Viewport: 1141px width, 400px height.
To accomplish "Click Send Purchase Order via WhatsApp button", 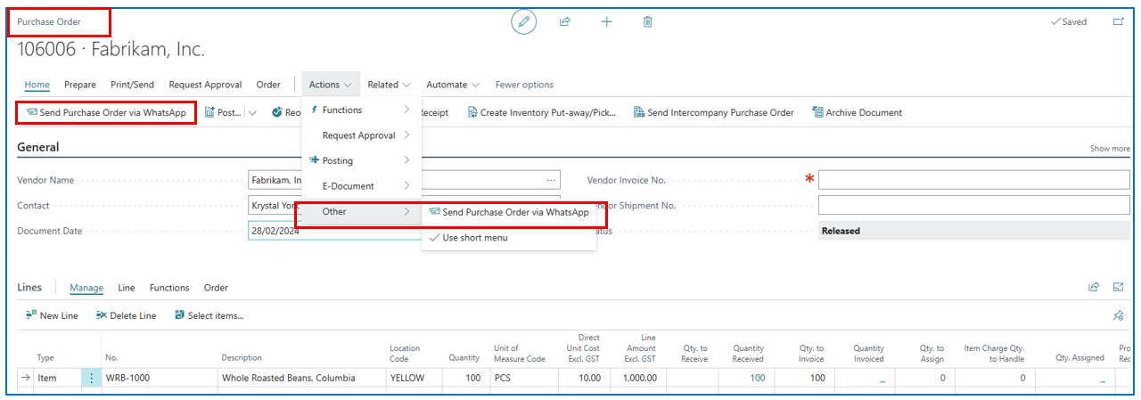I will coord(106,113).
